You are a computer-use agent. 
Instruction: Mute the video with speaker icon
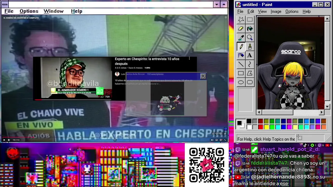coord(9,140)
